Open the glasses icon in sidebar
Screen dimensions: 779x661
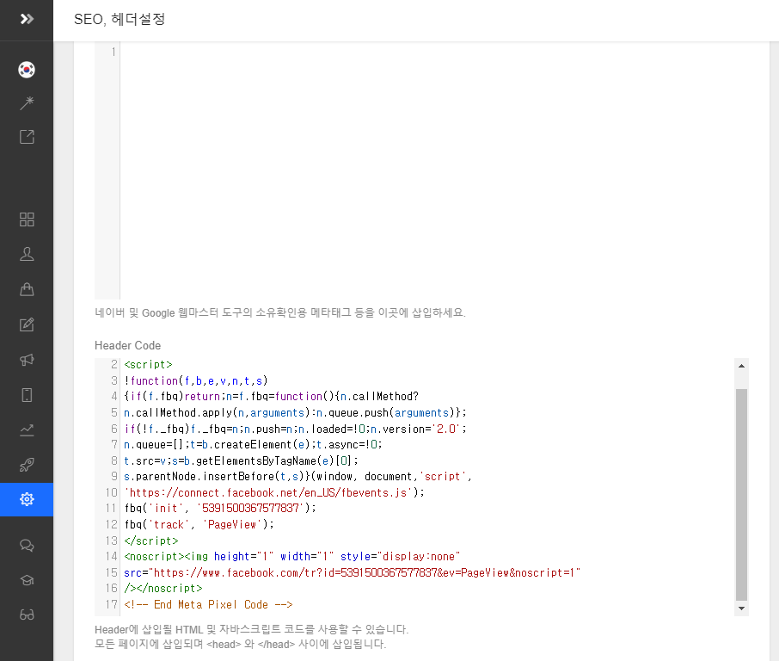[x=27, y=615]
